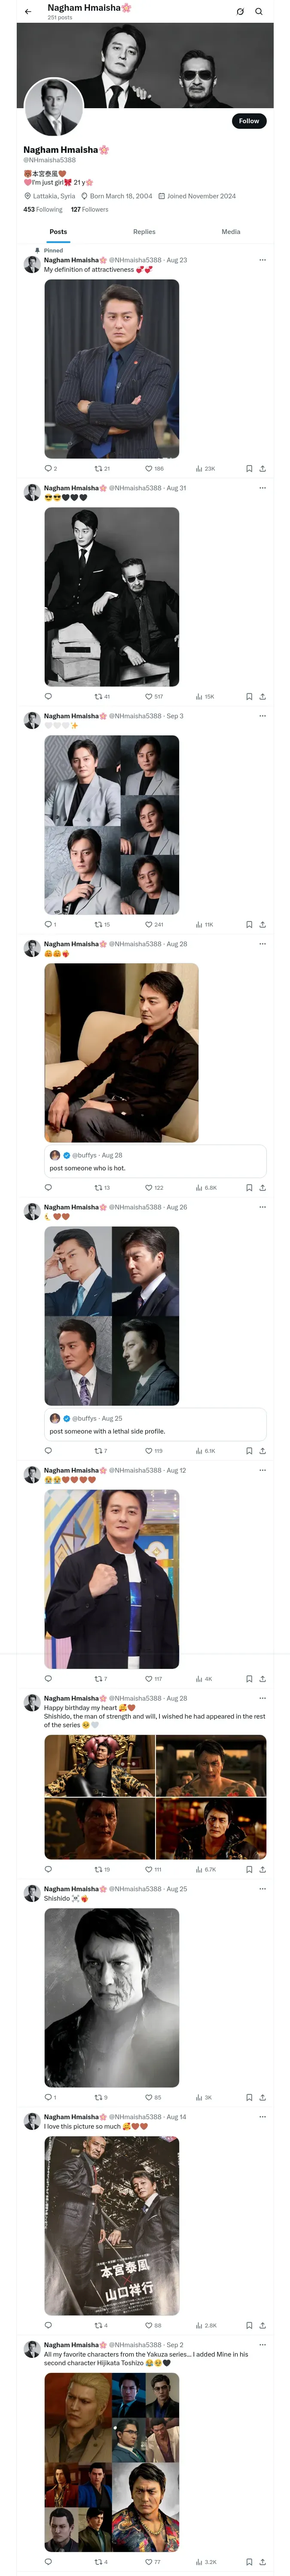Open more options on pinned post
The image size is (290, 2576).
point(263,260)
